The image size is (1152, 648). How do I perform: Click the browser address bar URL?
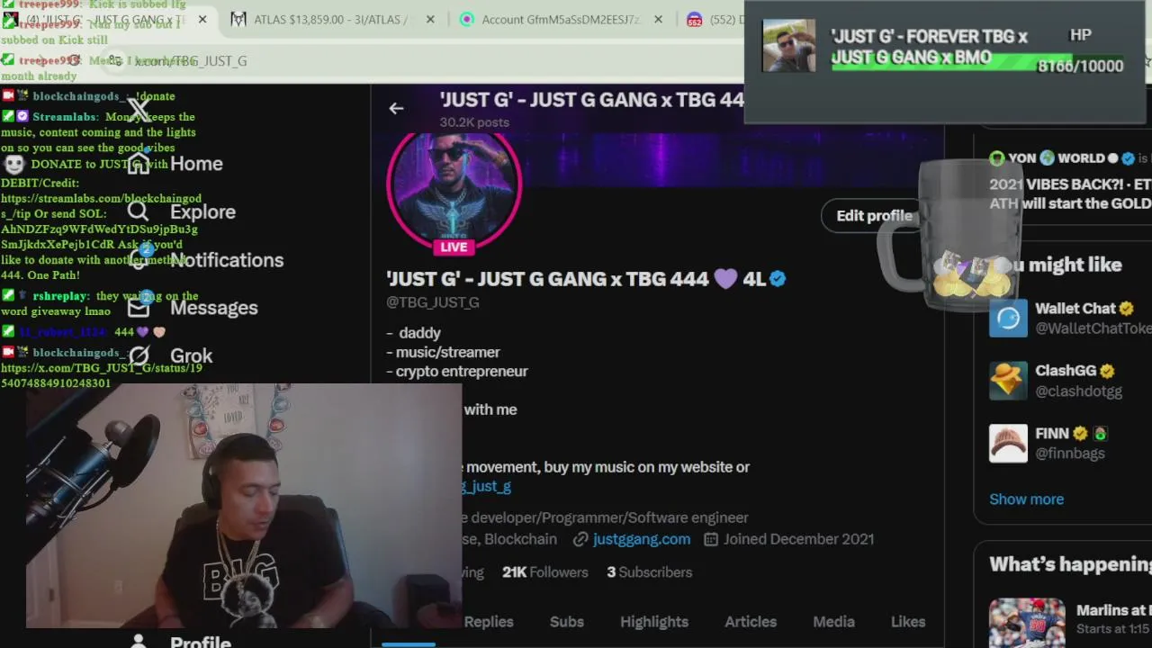click(x=191, y=60)
